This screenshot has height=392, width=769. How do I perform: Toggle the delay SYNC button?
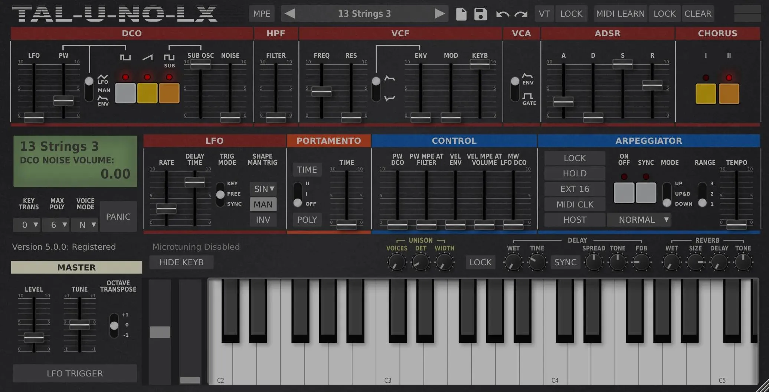tap(565, 262)
